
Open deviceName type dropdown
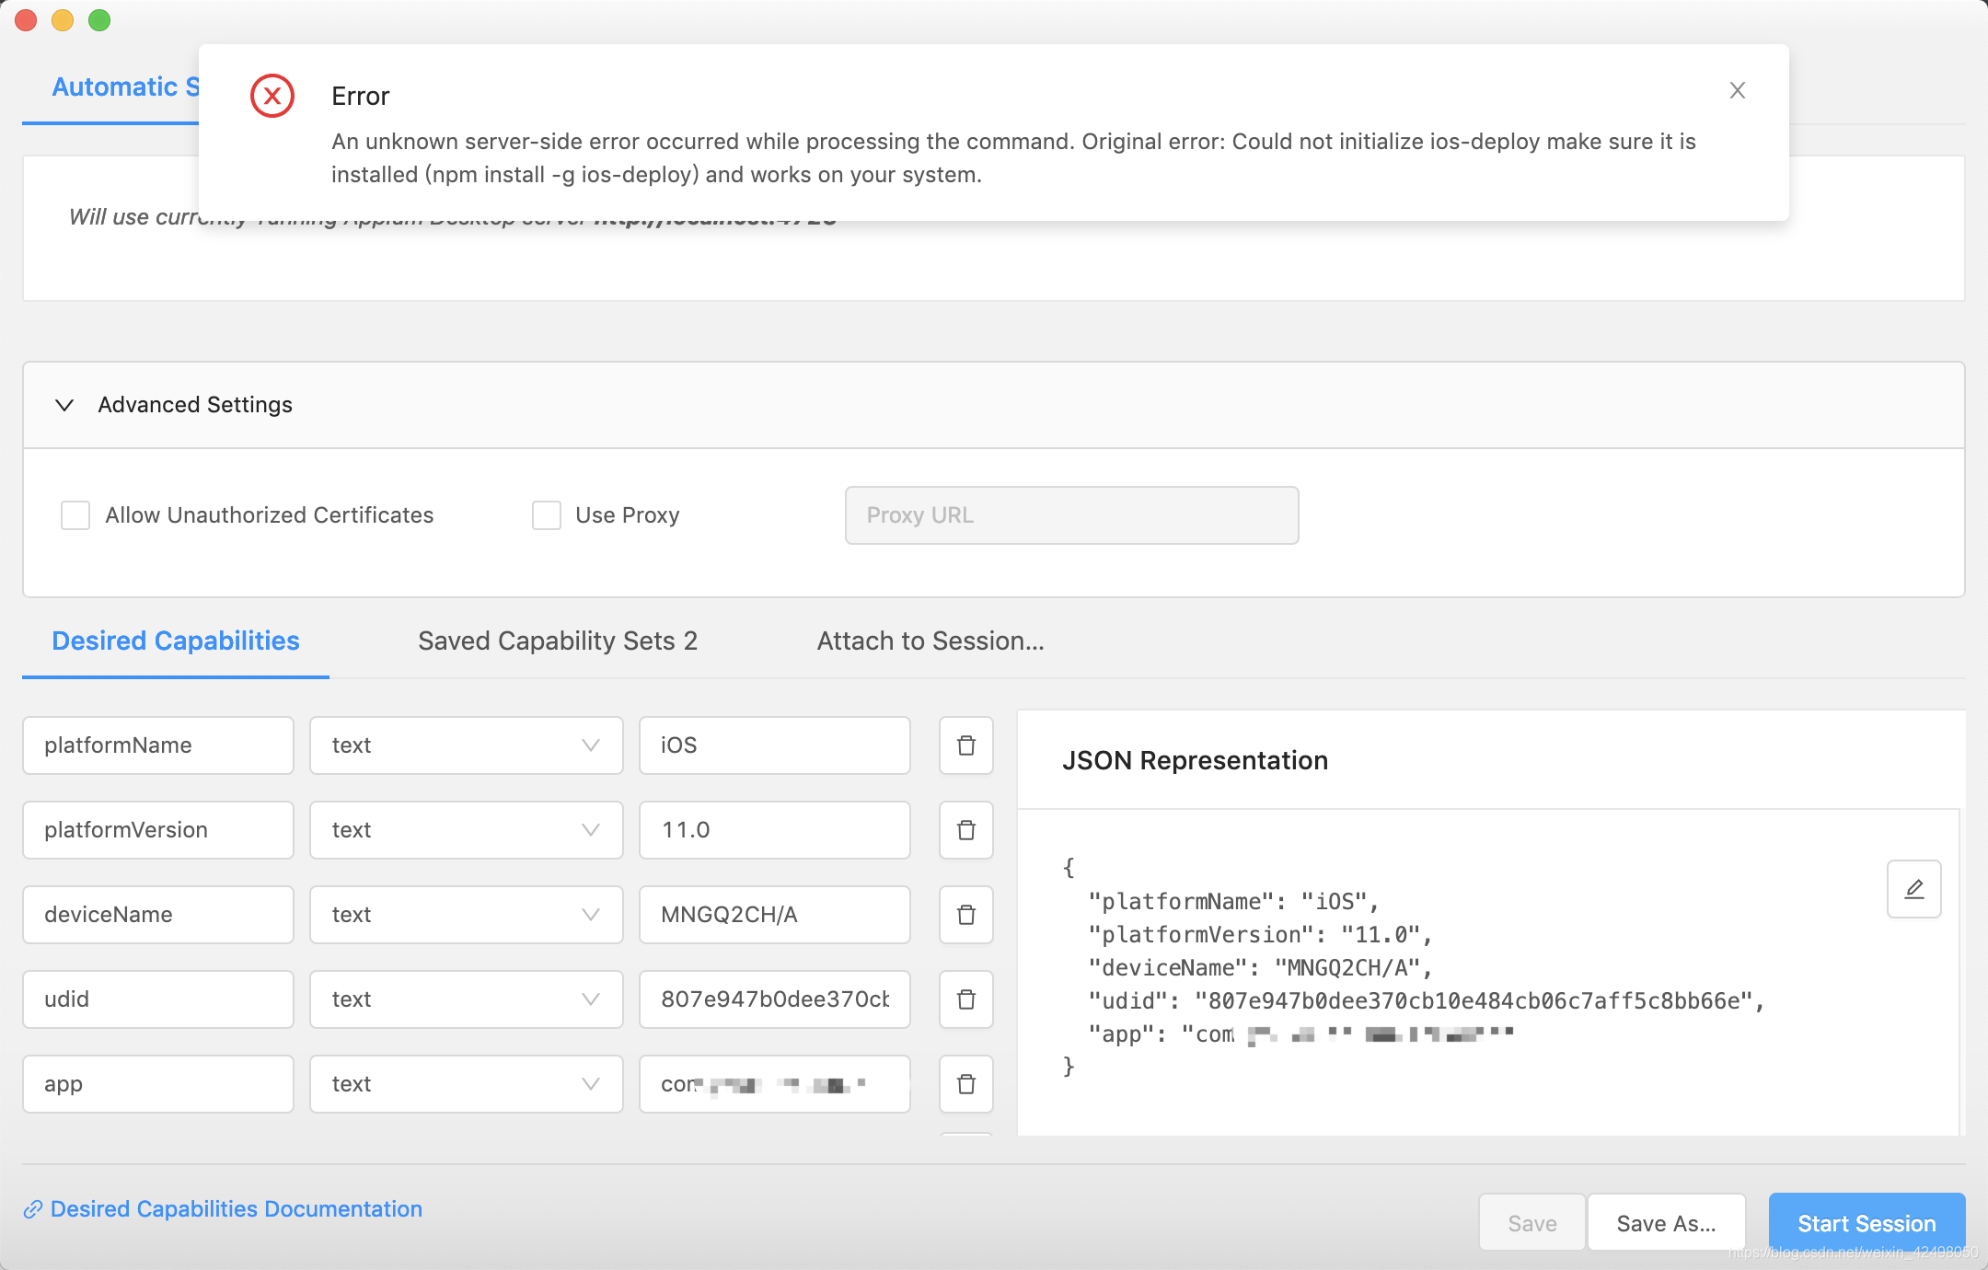[466, 915]
